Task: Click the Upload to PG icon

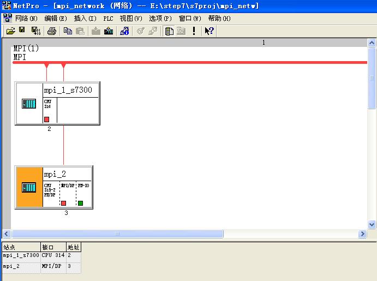Action: pyautogui.click(x=109, y=31)
